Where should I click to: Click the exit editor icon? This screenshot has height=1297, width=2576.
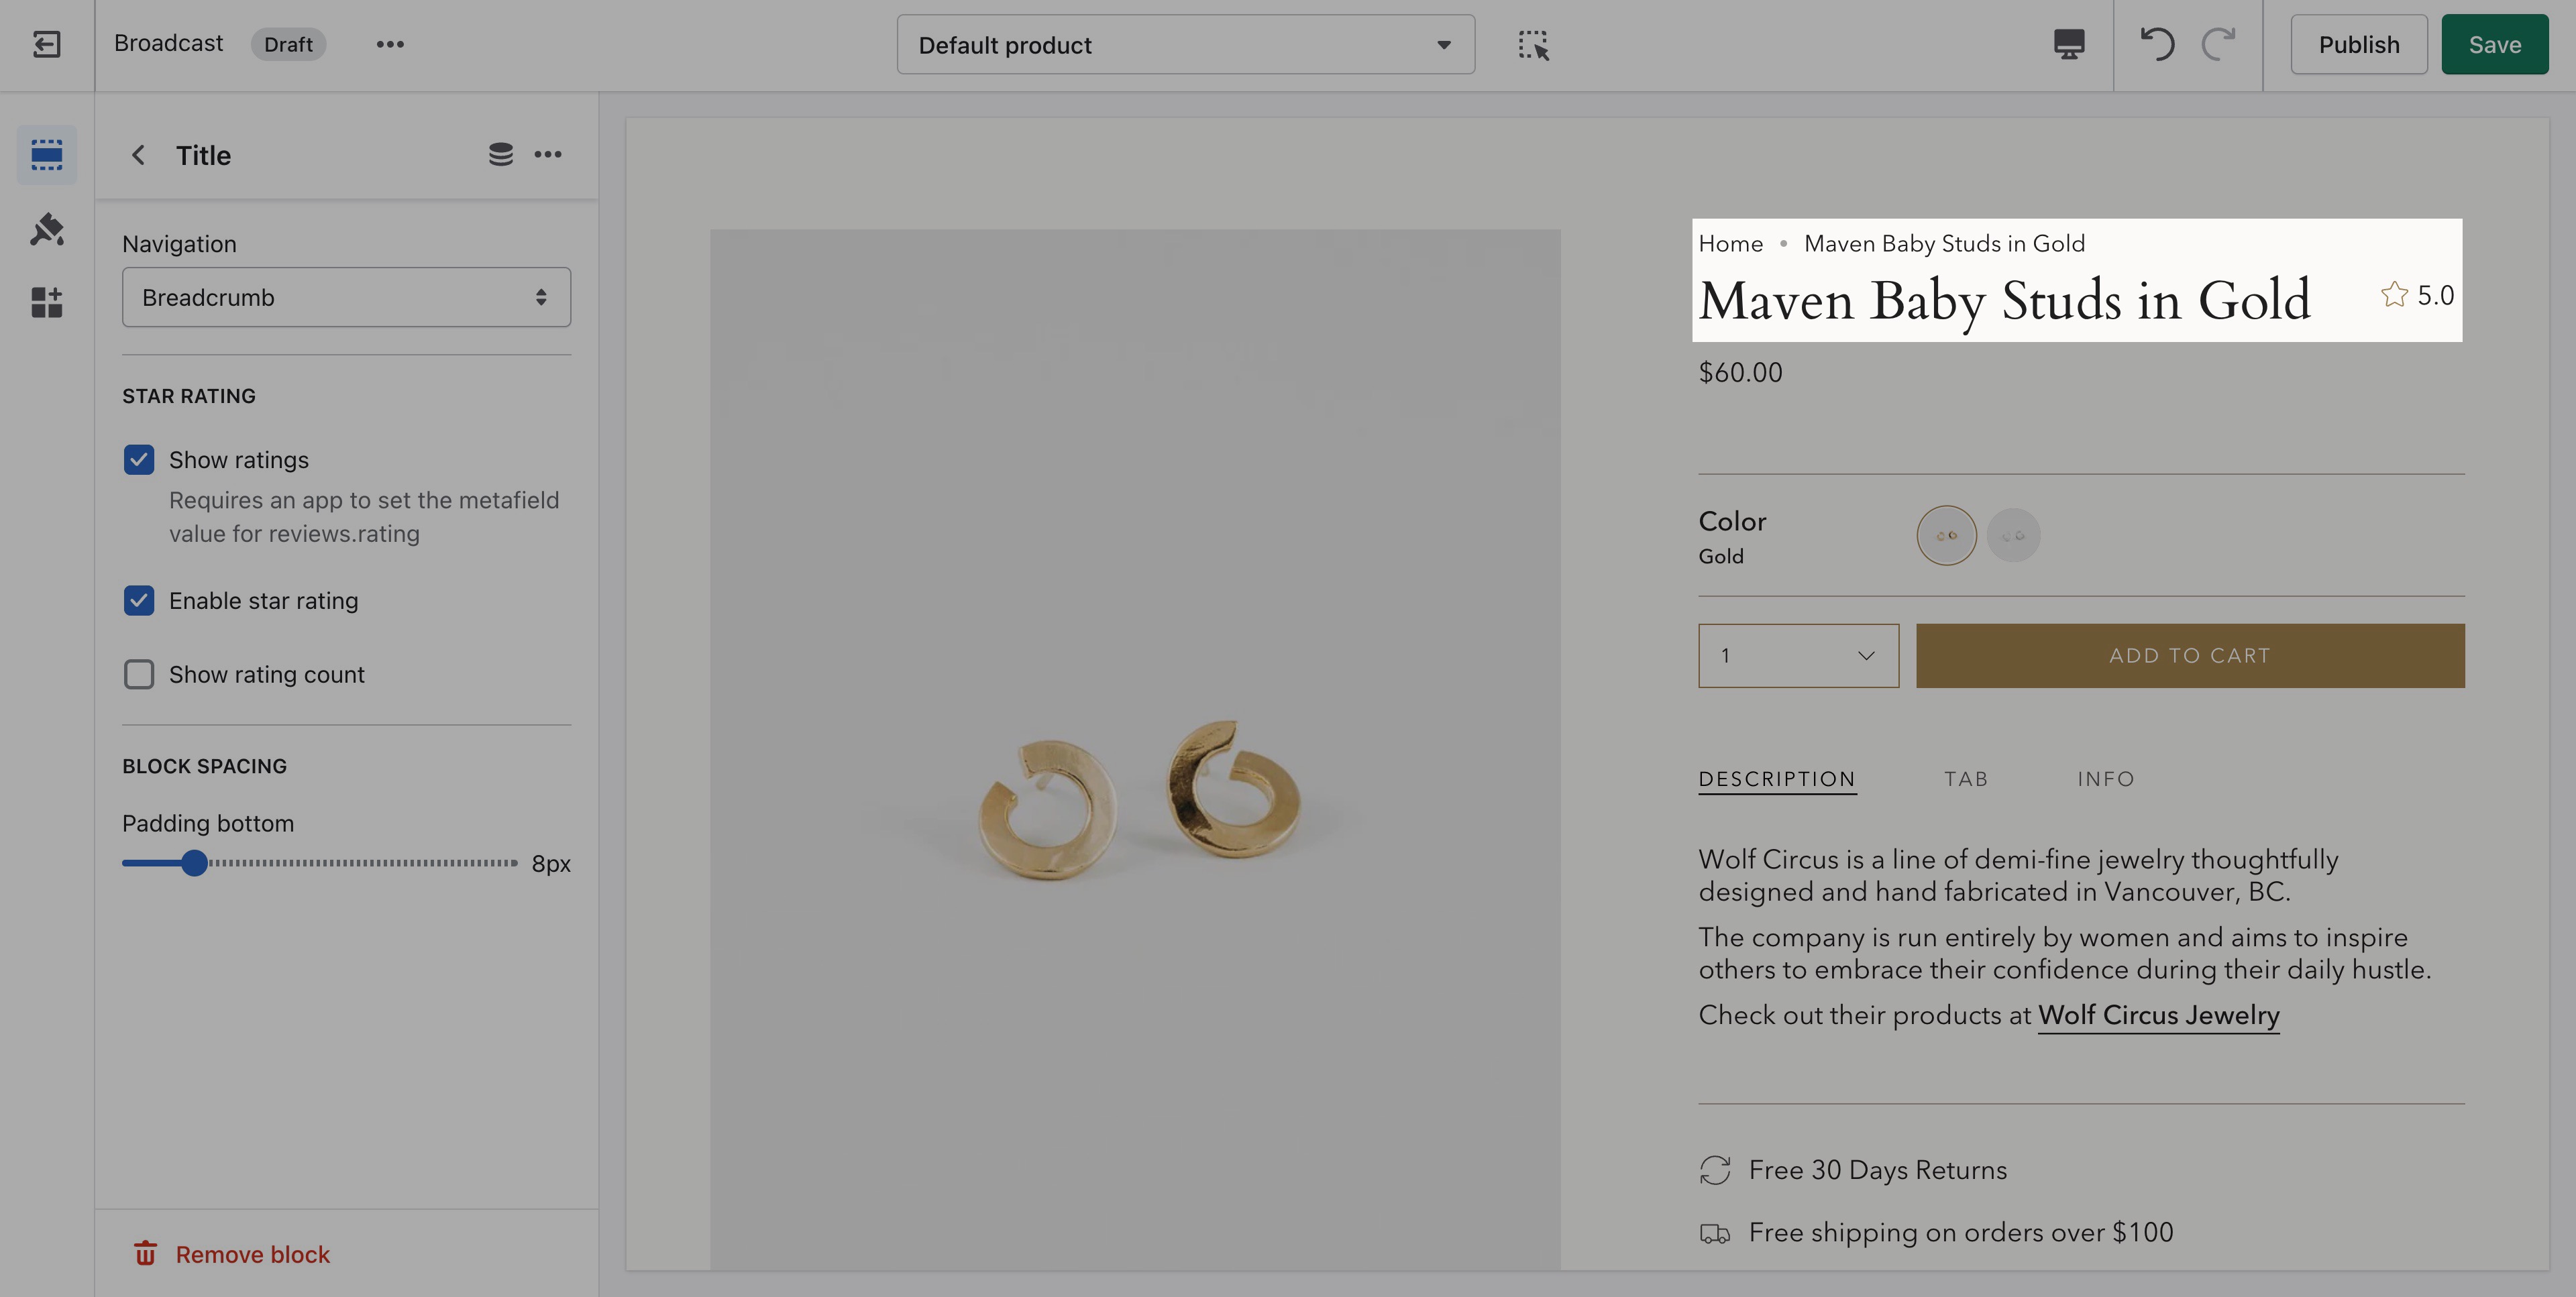(47, 44)
